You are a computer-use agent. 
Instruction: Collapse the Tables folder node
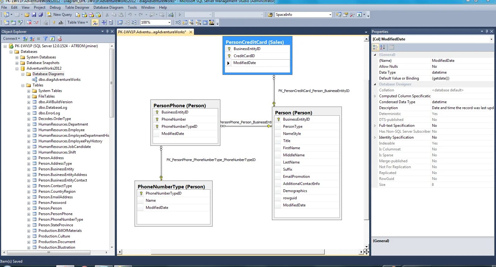tap(23, 85)
